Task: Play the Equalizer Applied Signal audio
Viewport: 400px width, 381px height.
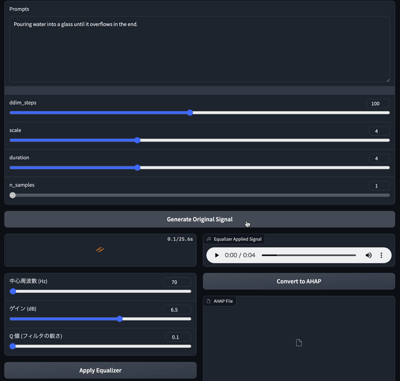Action: coord(217,255)
